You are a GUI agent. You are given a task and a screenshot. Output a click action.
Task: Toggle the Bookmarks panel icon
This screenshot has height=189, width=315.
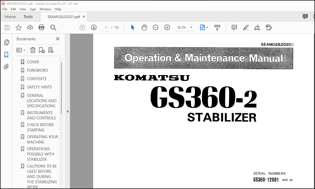(7, 55)
